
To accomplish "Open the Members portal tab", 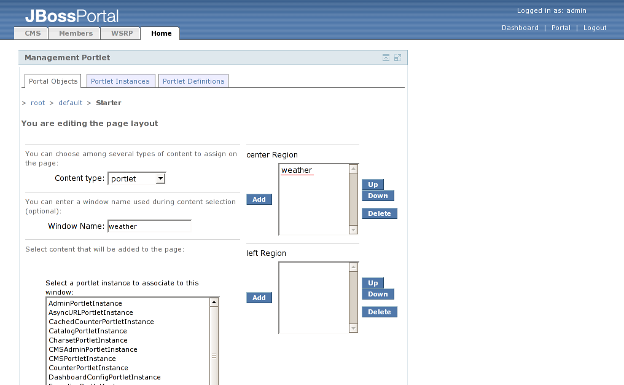I will [76, 33].
